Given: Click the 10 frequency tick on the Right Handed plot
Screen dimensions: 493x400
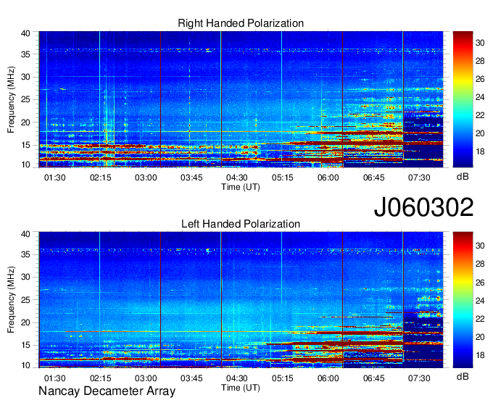Looking at the screenshot, I should pos(25,164).
